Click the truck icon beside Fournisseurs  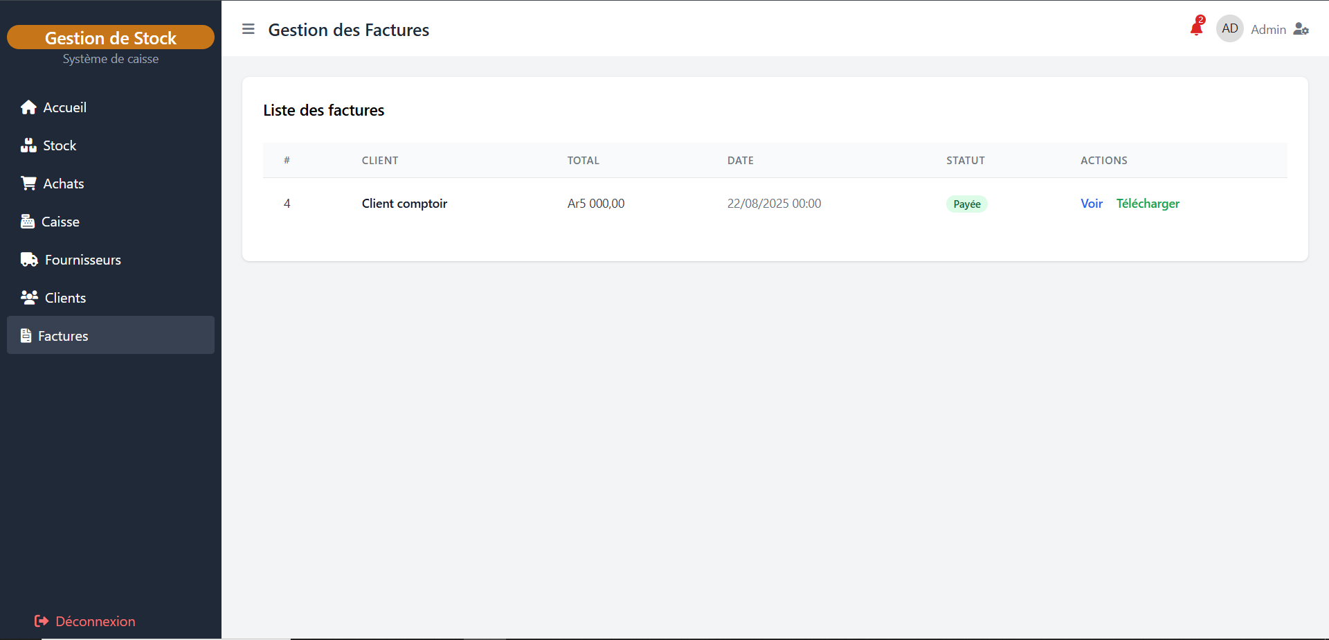(x=29, y=260)
